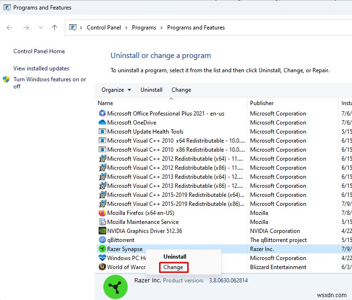Image resolution: width=352 pixels, height=300 pixels.
Task: Select Microsoft Update Health Tools entry
Action: [145, 132]
